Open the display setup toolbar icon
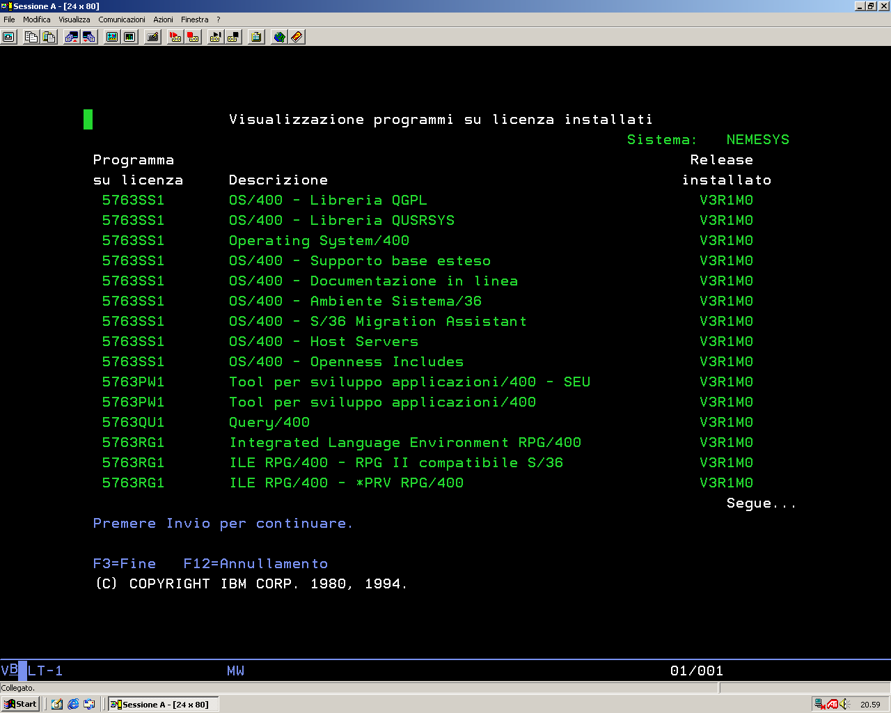 point(112,37)
